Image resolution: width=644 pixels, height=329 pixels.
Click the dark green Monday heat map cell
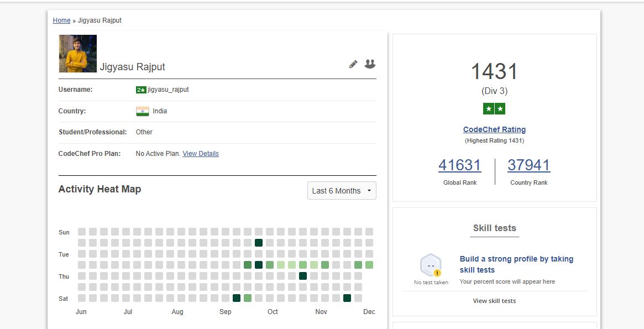click(259, 243)
